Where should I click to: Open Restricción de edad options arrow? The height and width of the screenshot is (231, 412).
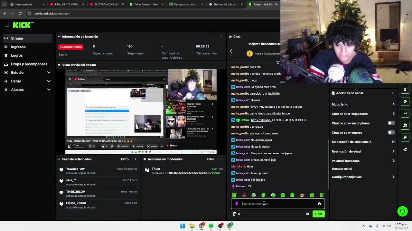coord(393,151)
